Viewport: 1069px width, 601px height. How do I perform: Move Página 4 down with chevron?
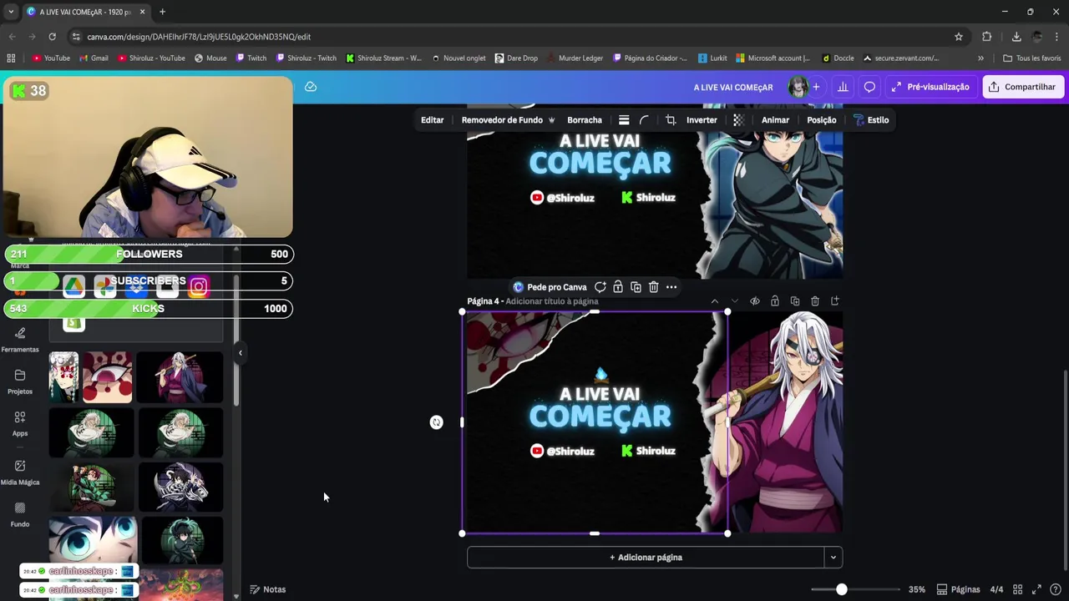point(735,301)
